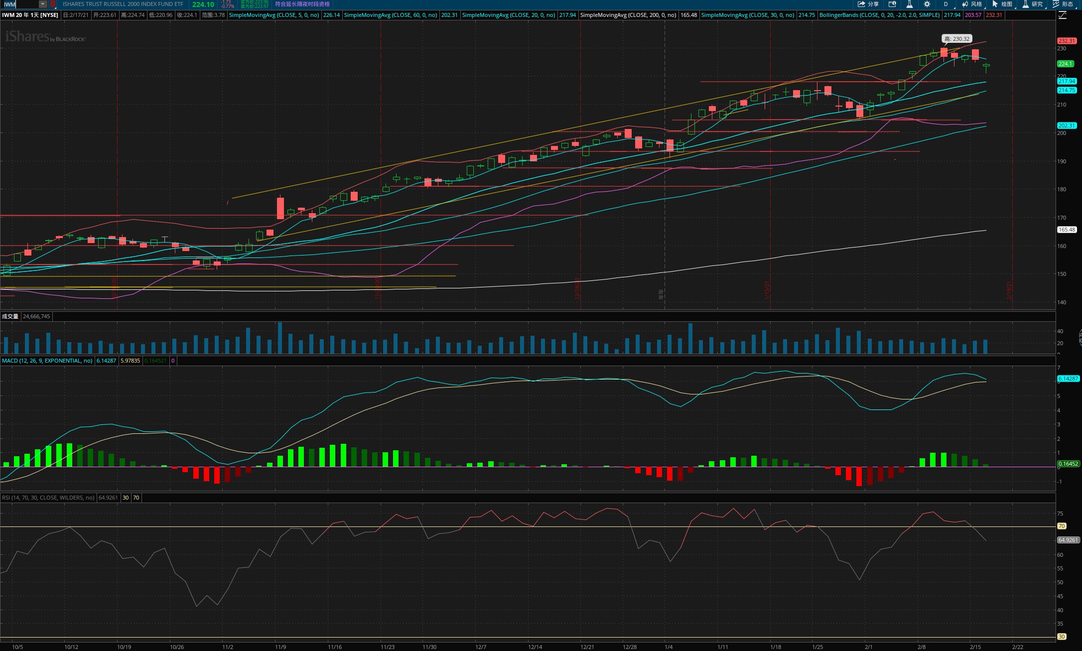1082x651 pixels.
Task: Click the RSI value 64.9261 in header
Action: (x=108, y=498)
